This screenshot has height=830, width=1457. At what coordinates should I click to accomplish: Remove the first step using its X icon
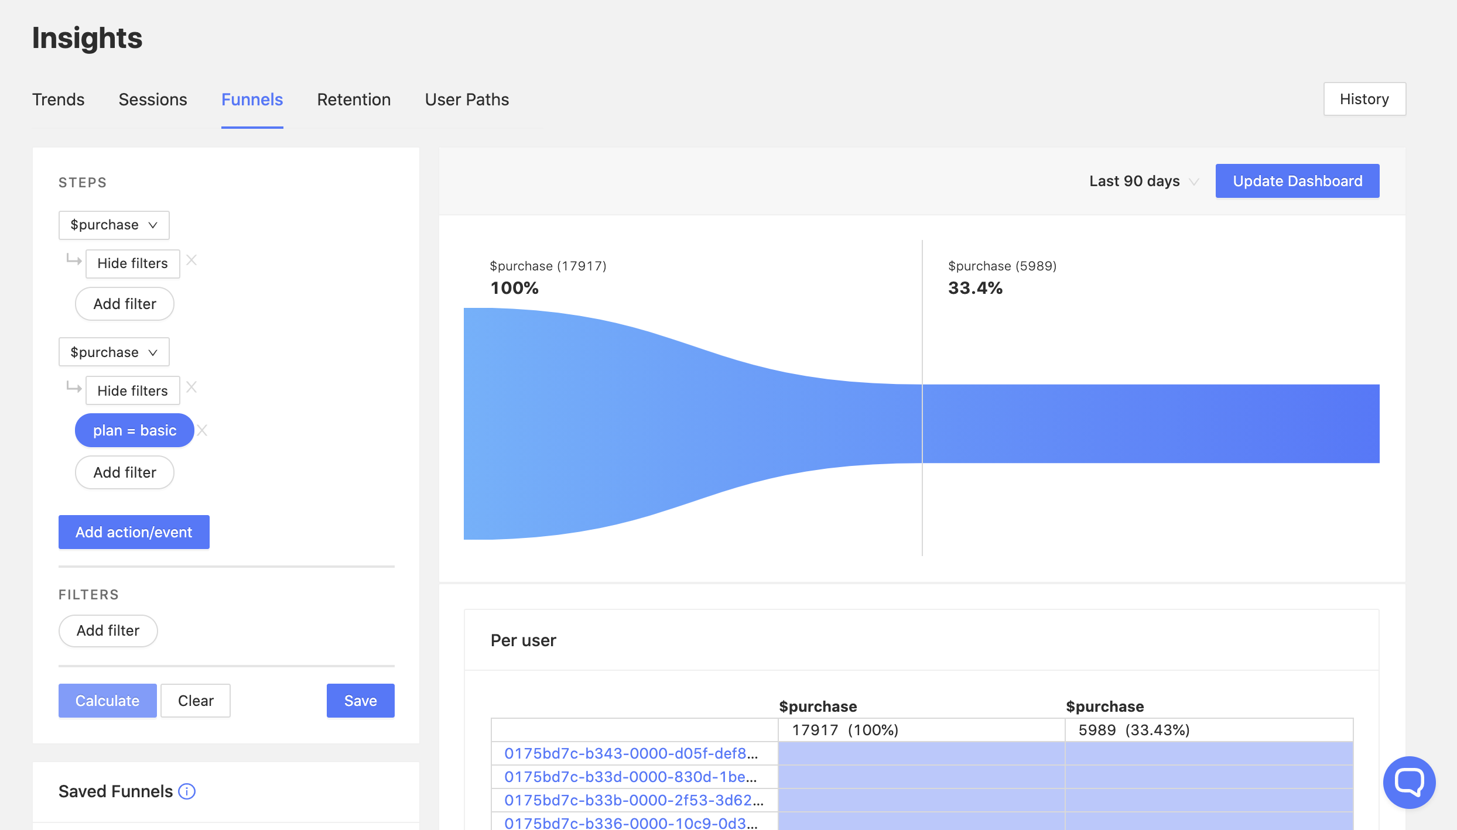tap(191, 260)
